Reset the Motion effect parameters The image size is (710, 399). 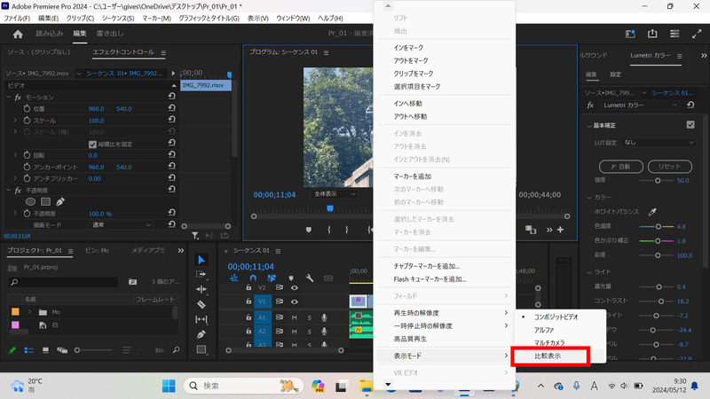coord(172,97)
